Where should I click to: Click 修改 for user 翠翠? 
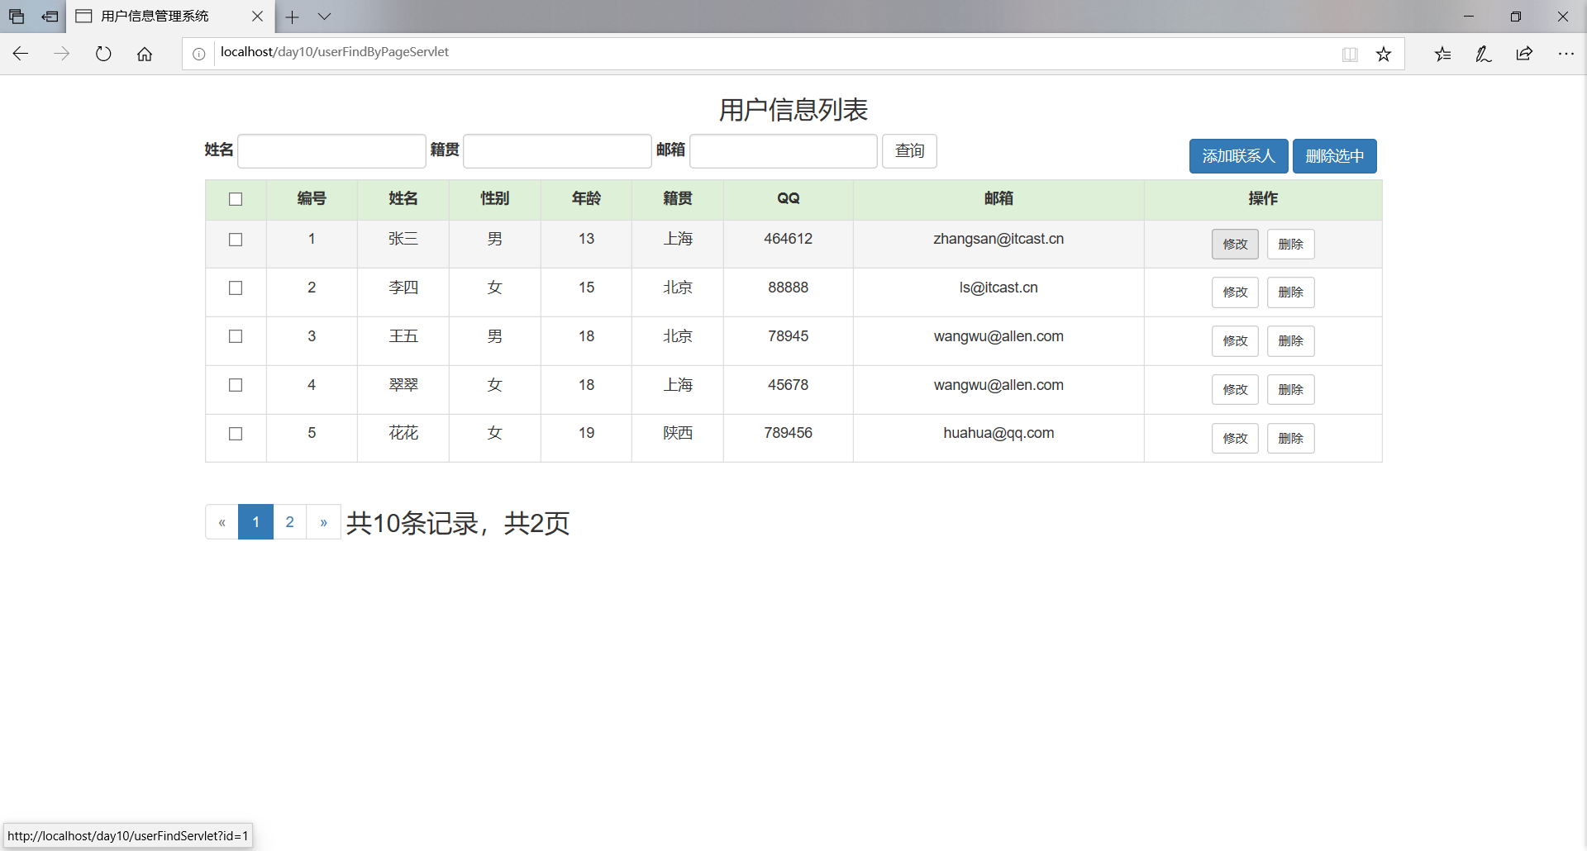pos(1235,390)
